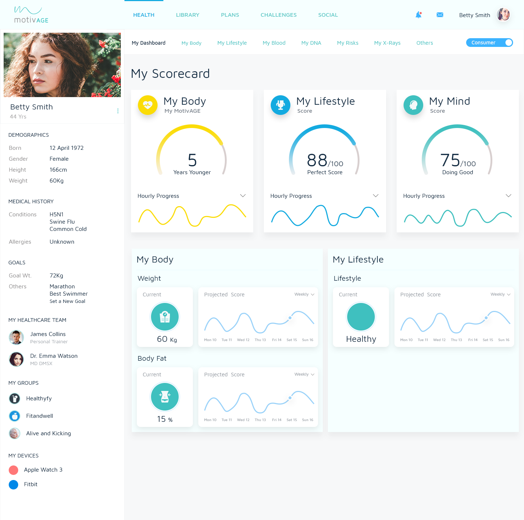Select the My Lifestyle sub-tab

[x=232, y=43]
